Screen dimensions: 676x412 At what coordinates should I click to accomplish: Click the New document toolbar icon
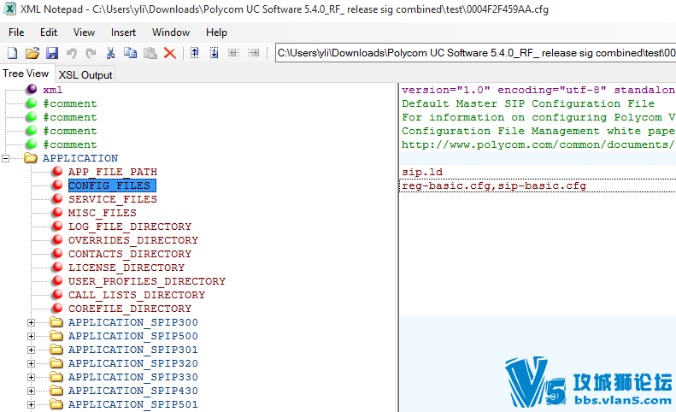[x=13, y=53]
